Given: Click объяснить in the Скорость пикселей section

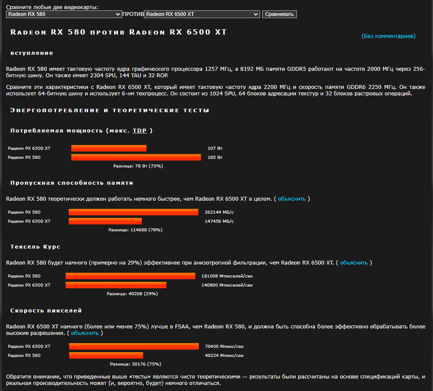Looking at the screenshot, I should point(85,333).
